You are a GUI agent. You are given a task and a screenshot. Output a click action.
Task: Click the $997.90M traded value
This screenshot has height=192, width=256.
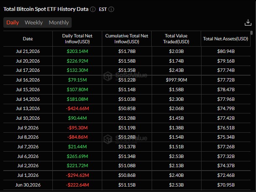pos(176,80)
